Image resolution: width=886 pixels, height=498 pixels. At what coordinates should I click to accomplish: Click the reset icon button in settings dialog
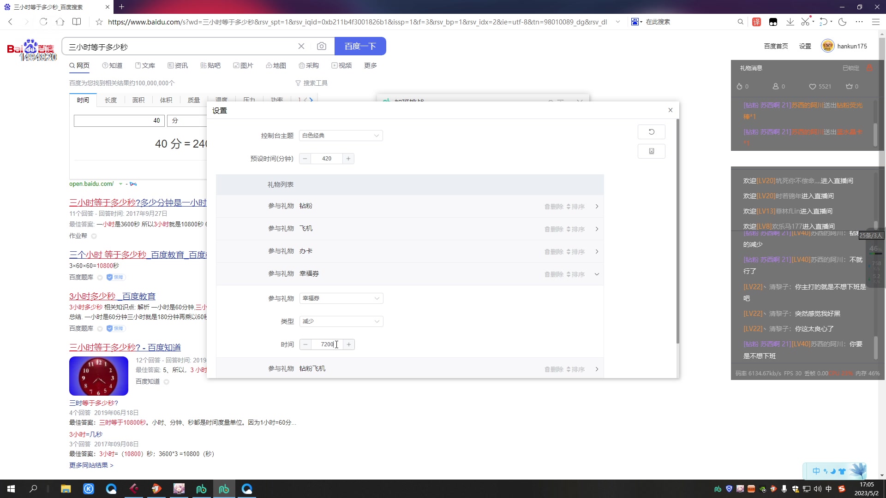click(651, 132)
